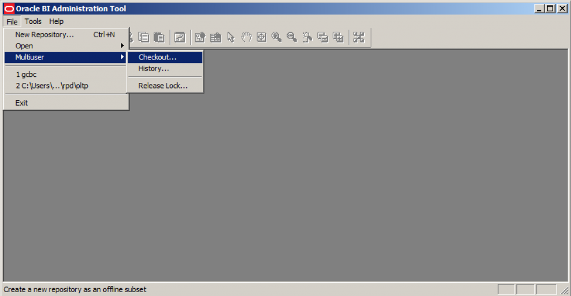Click the Oracle logo in the title bar
Image resolution: width=571 pixels, height=296 pixels.
click(x=9, y=8)
